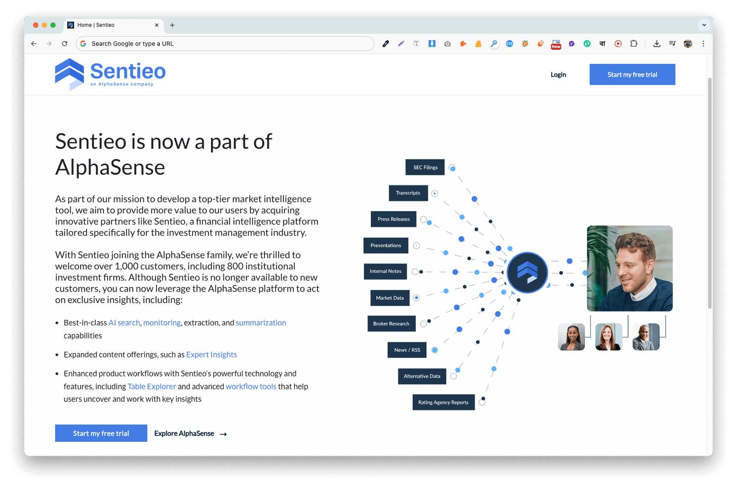This screenshot has height=488, width=737.
Task: Follow the Explore AlphaSense link
Action: point(190,434)
